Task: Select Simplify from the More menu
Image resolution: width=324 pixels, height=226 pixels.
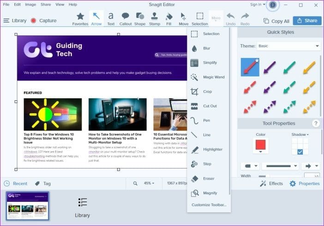Action: [209, 63]
